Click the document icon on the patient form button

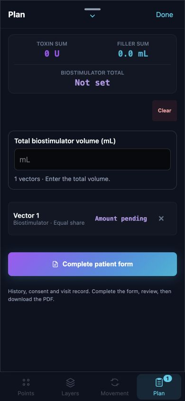pyautogui.click(x=55, y=264)
